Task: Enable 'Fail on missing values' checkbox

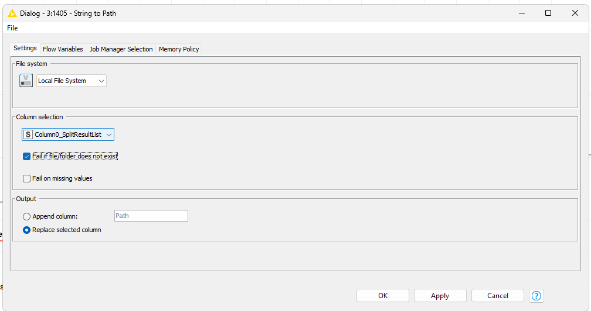Action: (x=26, y=179)
